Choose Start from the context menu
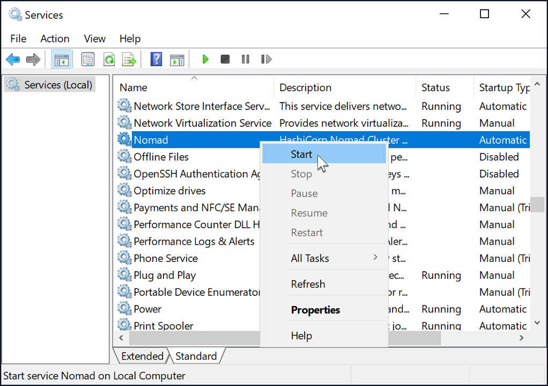Screen dimensions: 548x386 [x=301, y=155]
